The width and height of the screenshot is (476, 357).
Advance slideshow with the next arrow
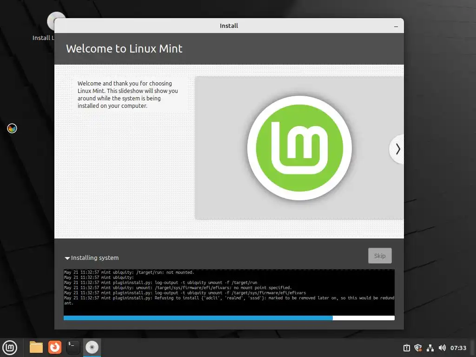(398, 149)
